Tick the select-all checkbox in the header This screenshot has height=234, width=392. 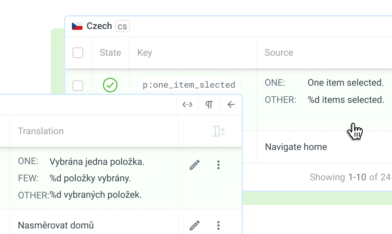(x=78, y=53)
